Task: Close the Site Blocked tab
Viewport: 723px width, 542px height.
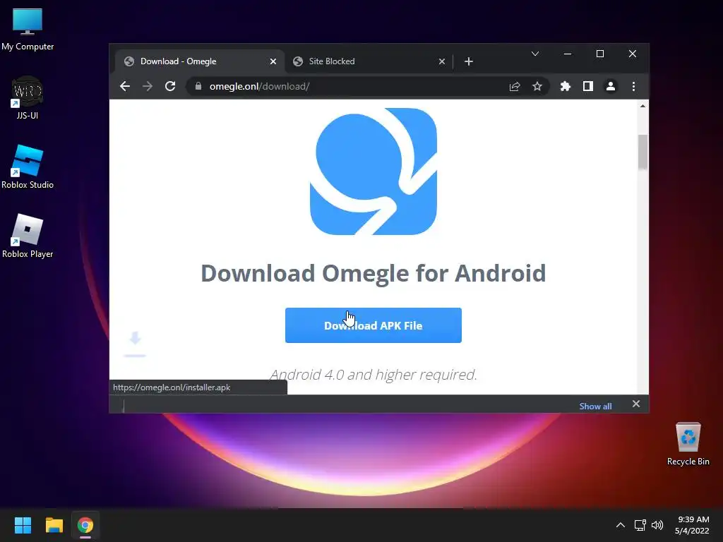Action: click(442, 61)
